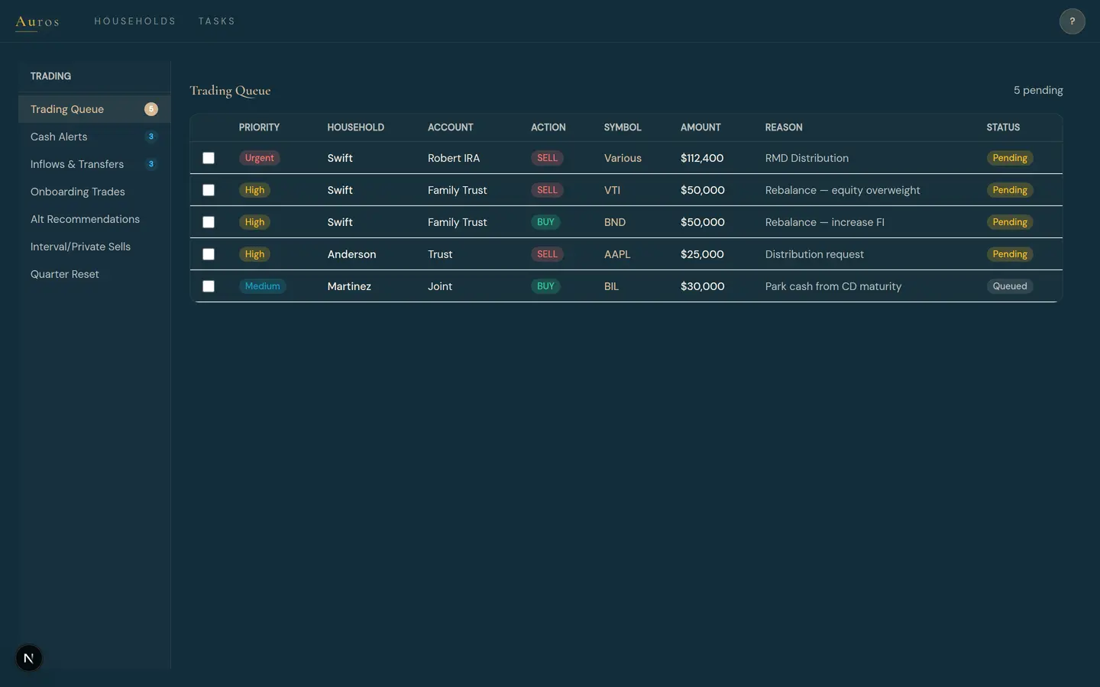This screenshot has width=1100, height=687.
Task: Click the Martinez household name
Action: click(349, 286)
